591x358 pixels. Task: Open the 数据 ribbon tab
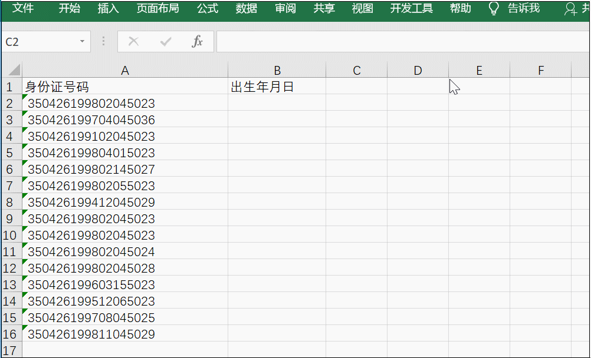click(245, 9)
